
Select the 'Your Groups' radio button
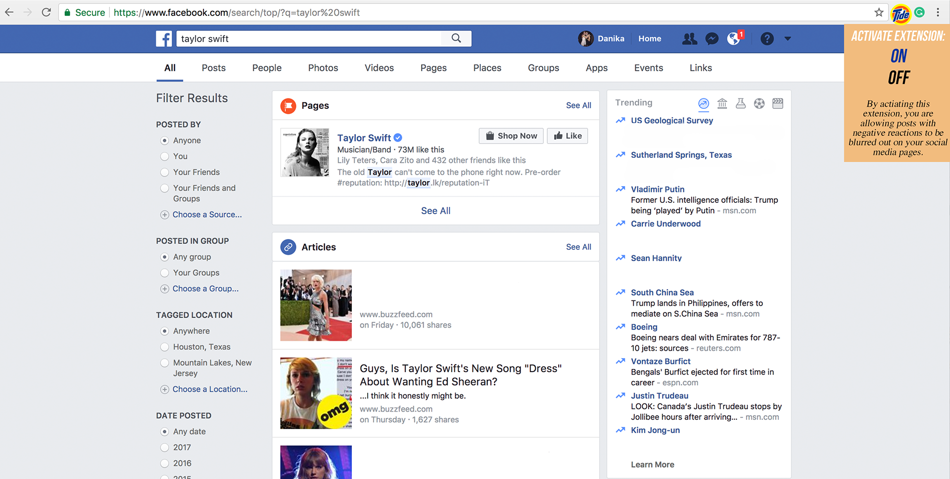165,273
